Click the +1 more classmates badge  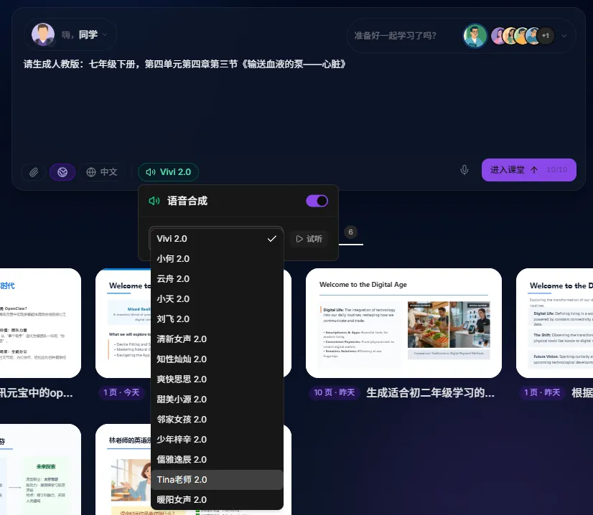(x=545, y=36)
